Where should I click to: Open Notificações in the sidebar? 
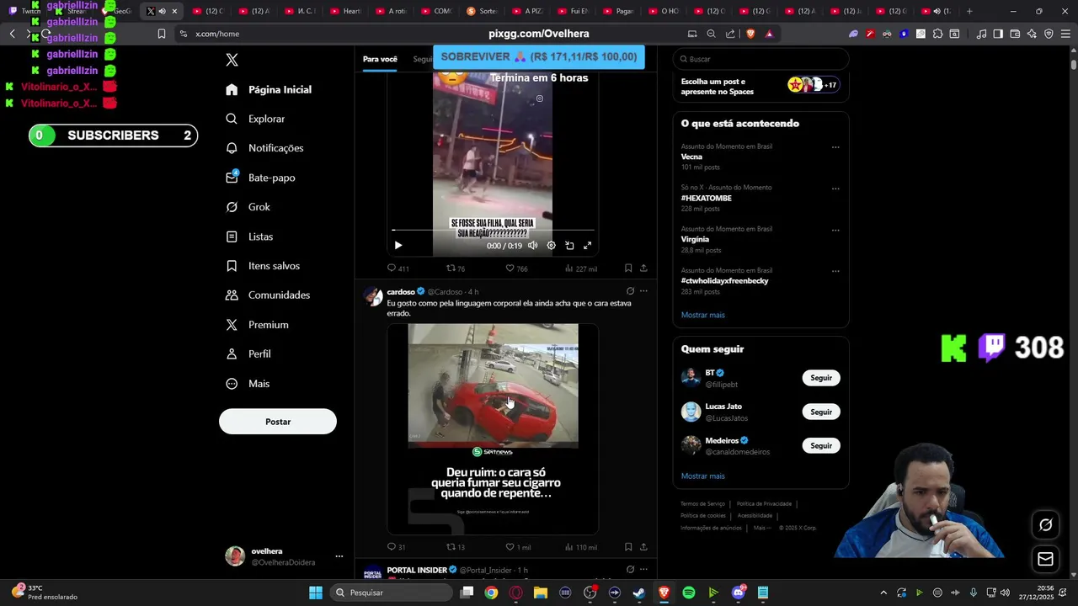[x=264, y=148]
